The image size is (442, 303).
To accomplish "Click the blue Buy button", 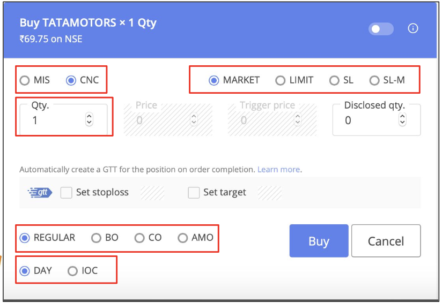I will [x=319, y=241].
